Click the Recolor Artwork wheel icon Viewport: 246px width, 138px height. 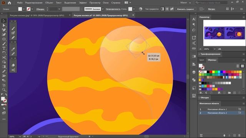click(x=140, y=9)
